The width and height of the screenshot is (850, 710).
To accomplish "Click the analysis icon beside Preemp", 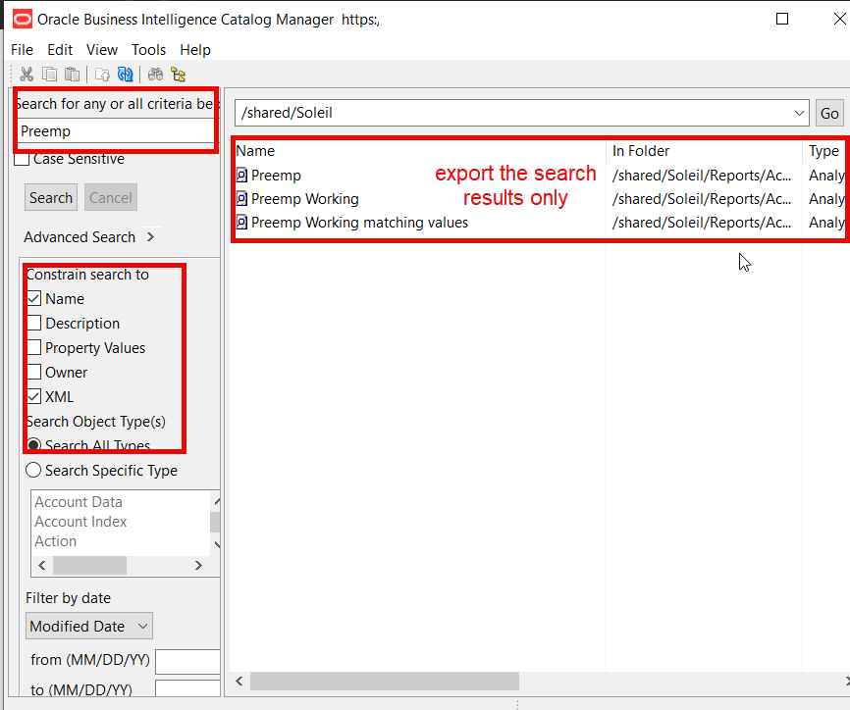I will [241, 175].
